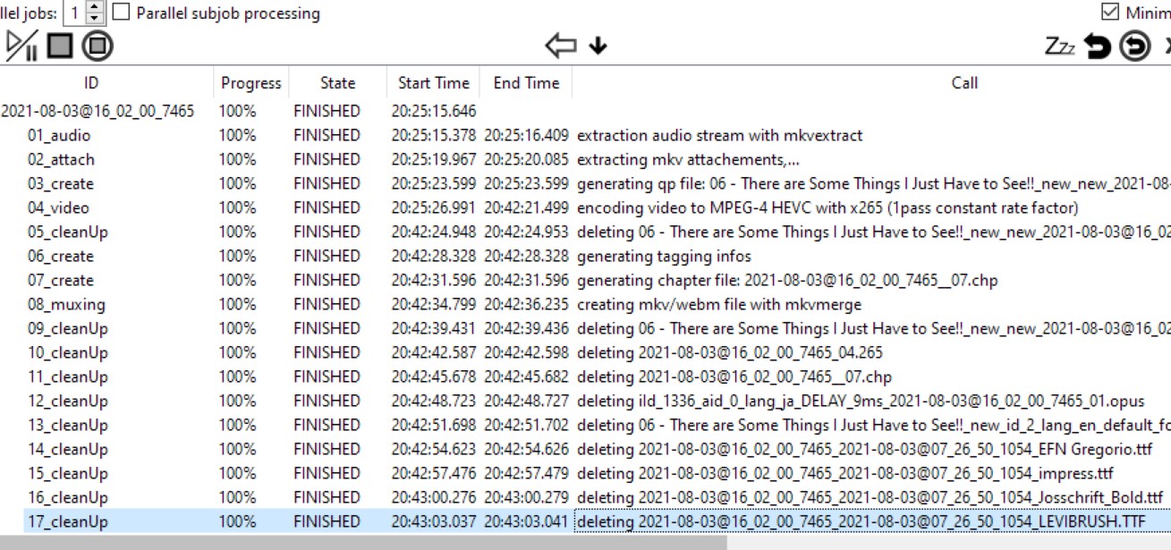The width and height of the screenshot is (1171, 550).
Task: Increase the parallel jobs spinner value
Action: tap(96, 7)
